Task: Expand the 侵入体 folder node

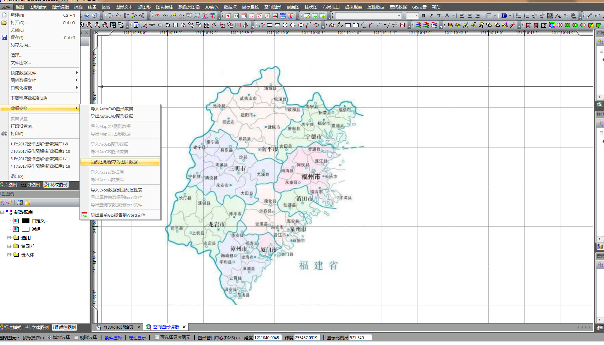Action: tap(9, 255)
